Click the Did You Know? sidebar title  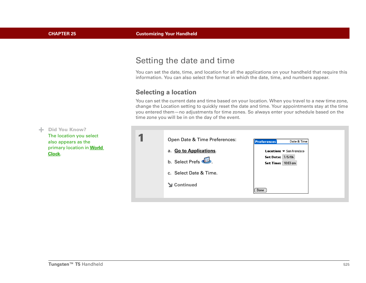(x=67, y=130)
